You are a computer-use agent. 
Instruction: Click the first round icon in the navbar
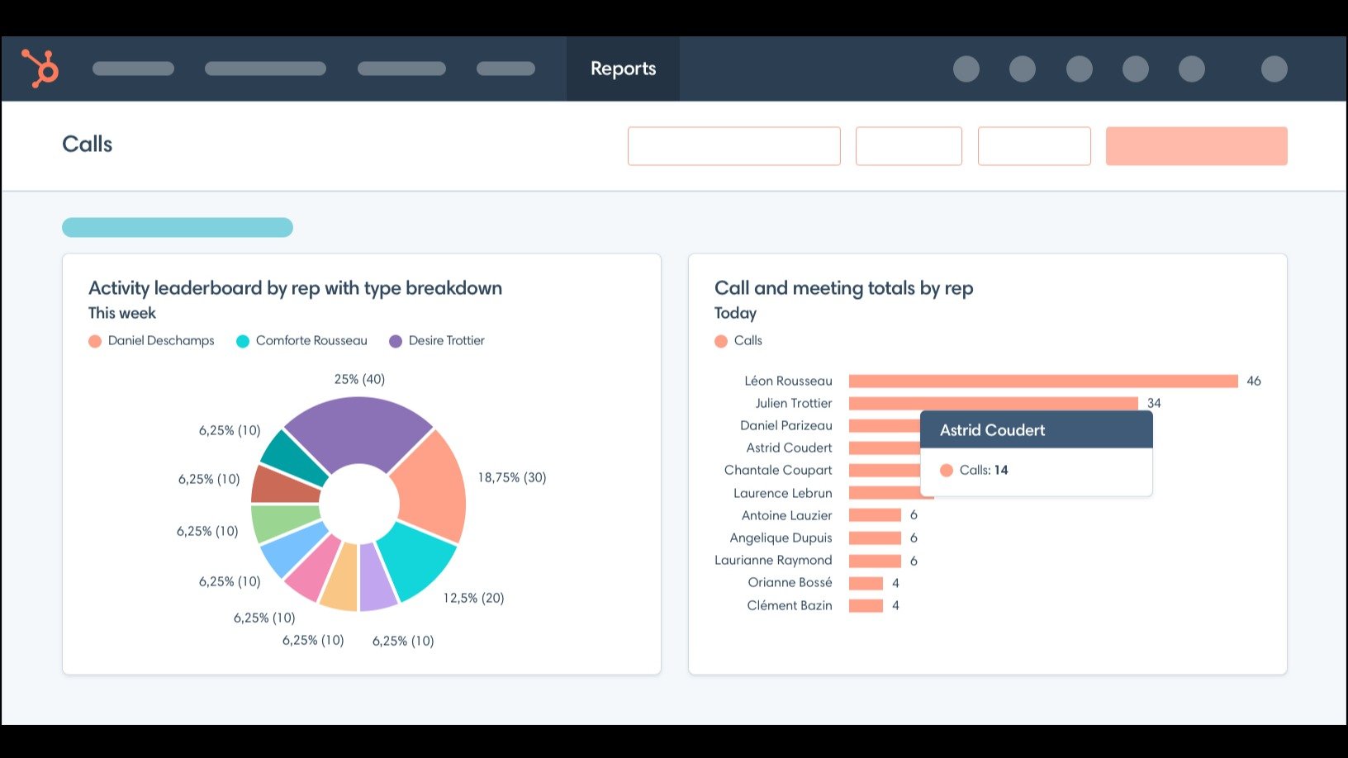966,69
